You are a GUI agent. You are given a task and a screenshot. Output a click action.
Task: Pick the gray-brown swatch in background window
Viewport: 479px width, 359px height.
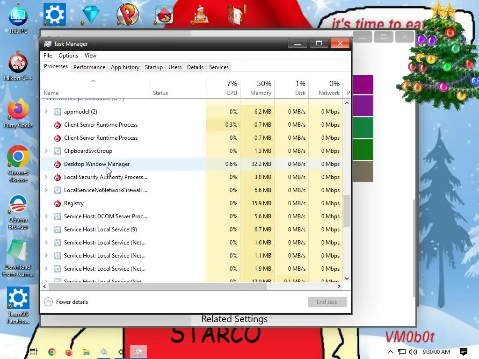363,172
